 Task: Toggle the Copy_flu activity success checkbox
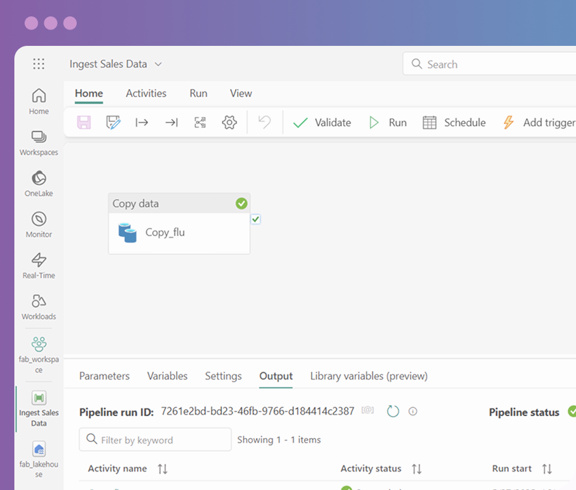pos(255,219)
